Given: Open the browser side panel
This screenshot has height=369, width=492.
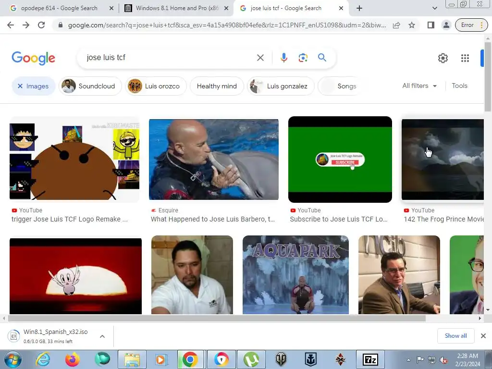Looking at the screenshot, I should pyautogui.click(x=431, y=25).
